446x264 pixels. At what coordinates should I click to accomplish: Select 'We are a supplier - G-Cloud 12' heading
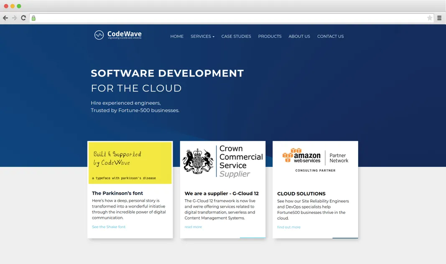click(x=222, y=193)
